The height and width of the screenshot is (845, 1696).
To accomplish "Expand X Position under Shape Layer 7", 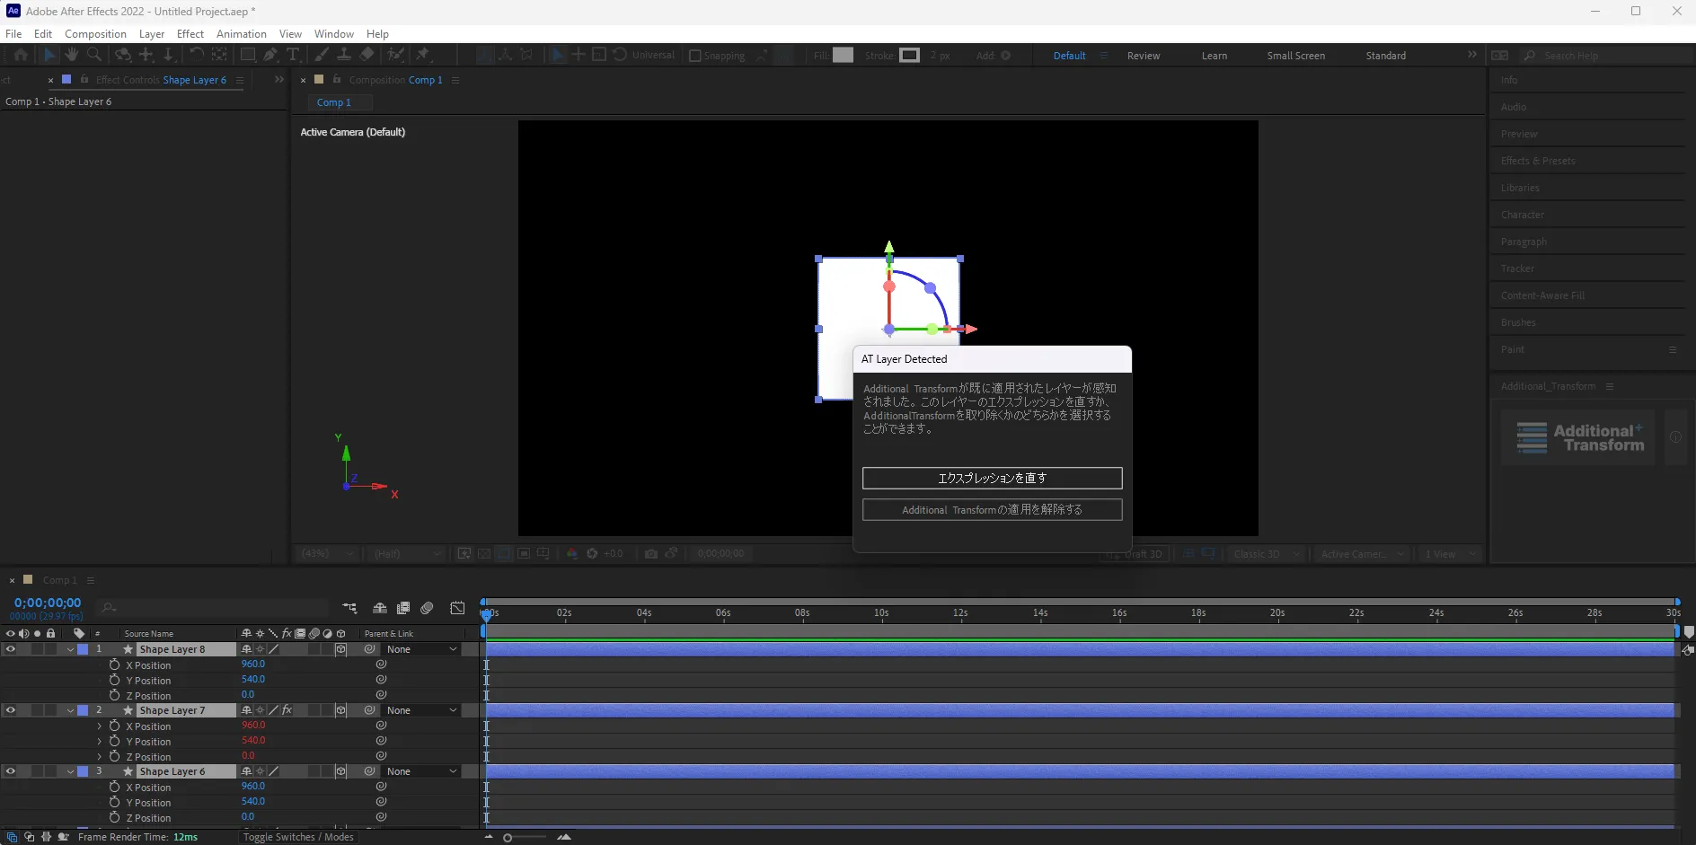I will pyautogui.click(x=99, y=726).
